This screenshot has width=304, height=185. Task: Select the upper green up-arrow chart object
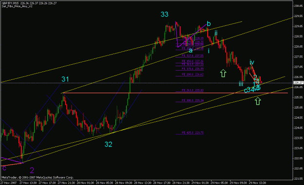(223, 73)
